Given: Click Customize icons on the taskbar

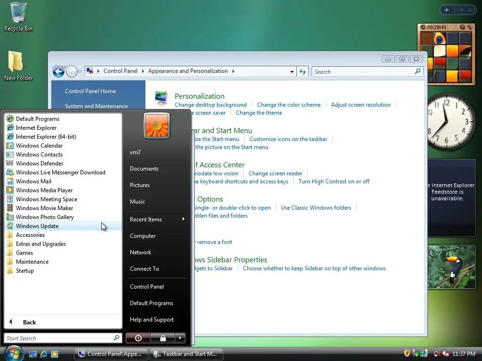Looking at the screenshot, I should click(289, 139).
